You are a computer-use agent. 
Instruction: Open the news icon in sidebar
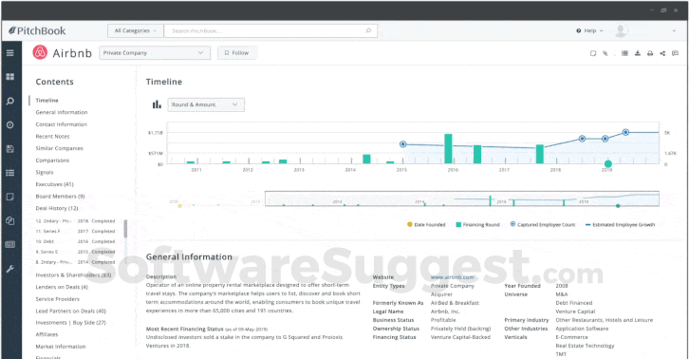coord(9,245)
